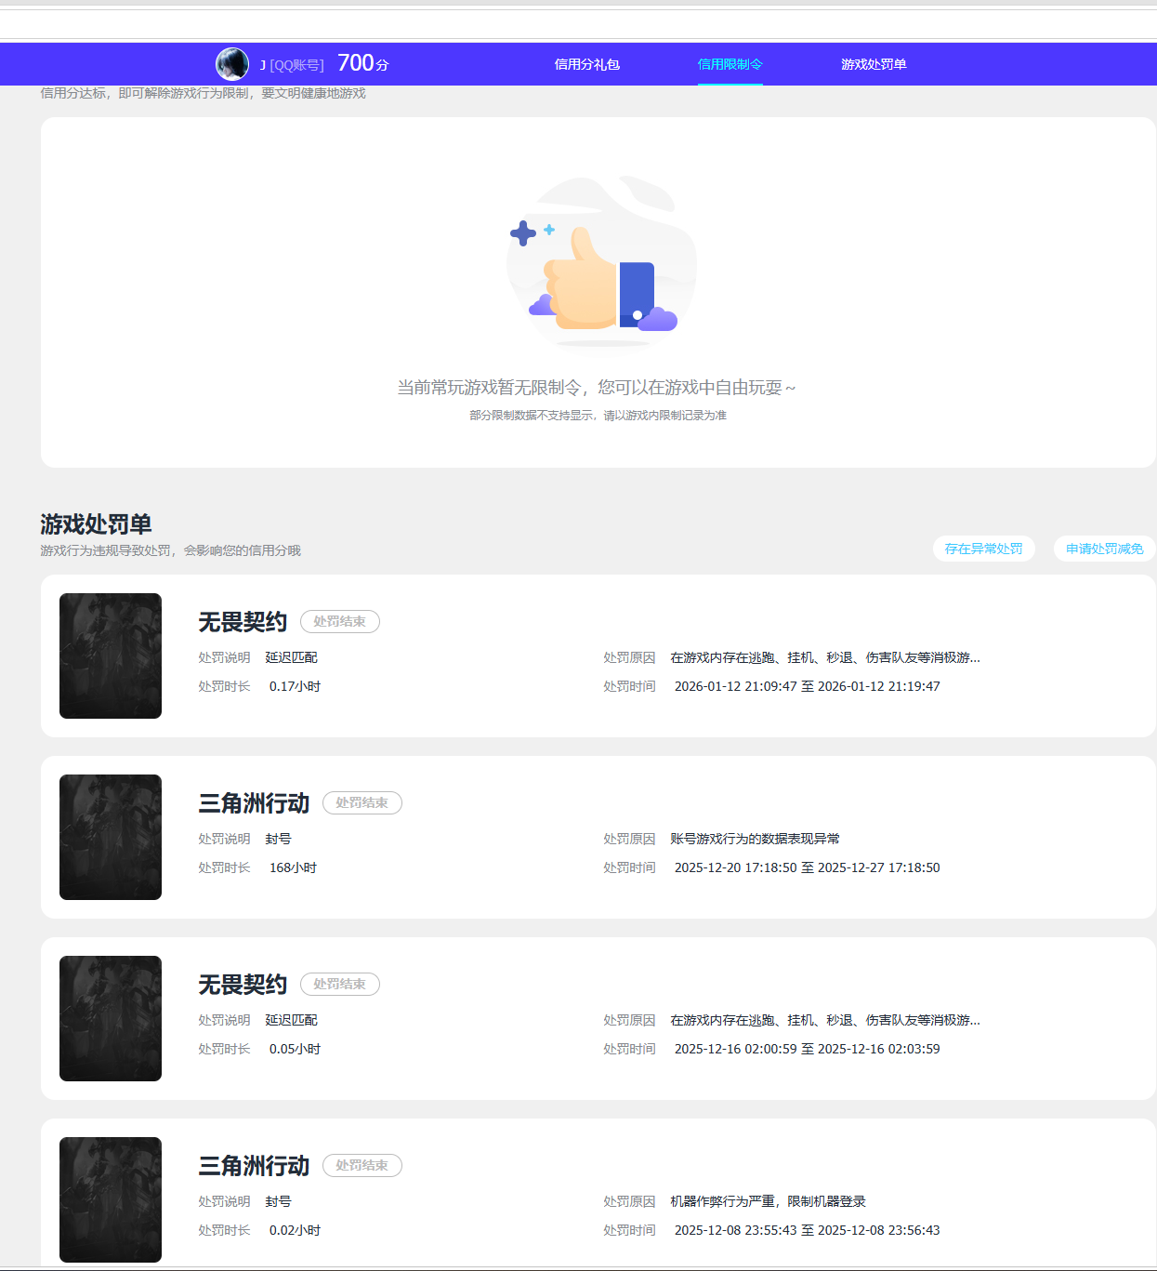Click the 无畏契约 title with 0.05小时 duration

pos(243,985)
